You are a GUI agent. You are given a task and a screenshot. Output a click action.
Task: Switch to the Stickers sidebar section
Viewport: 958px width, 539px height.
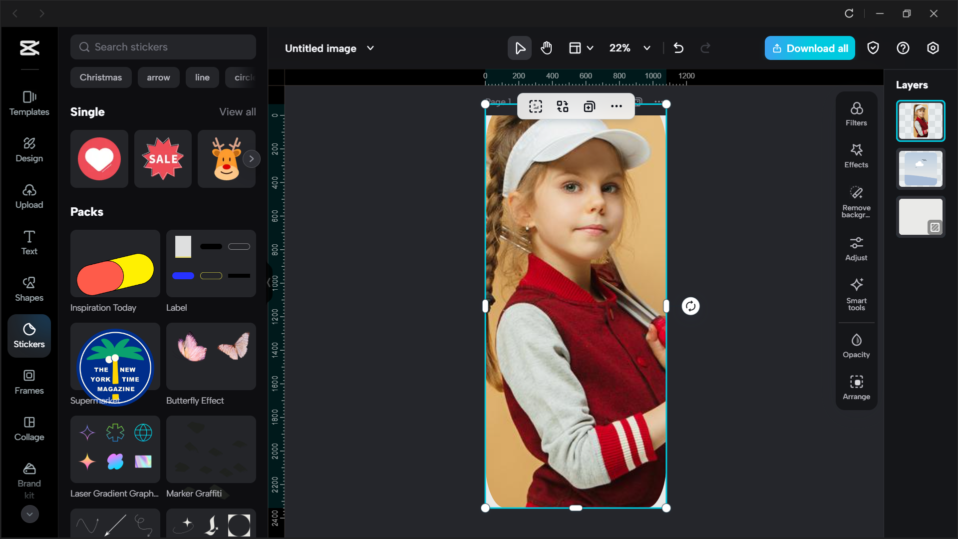coord(28,336)
